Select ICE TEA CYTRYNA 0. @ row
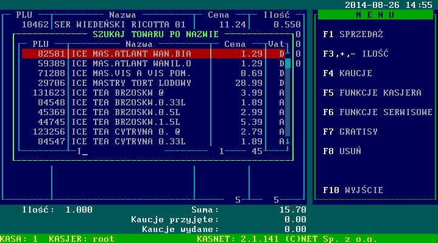Screen dimensions: 438x243 [x=154, y=132]
